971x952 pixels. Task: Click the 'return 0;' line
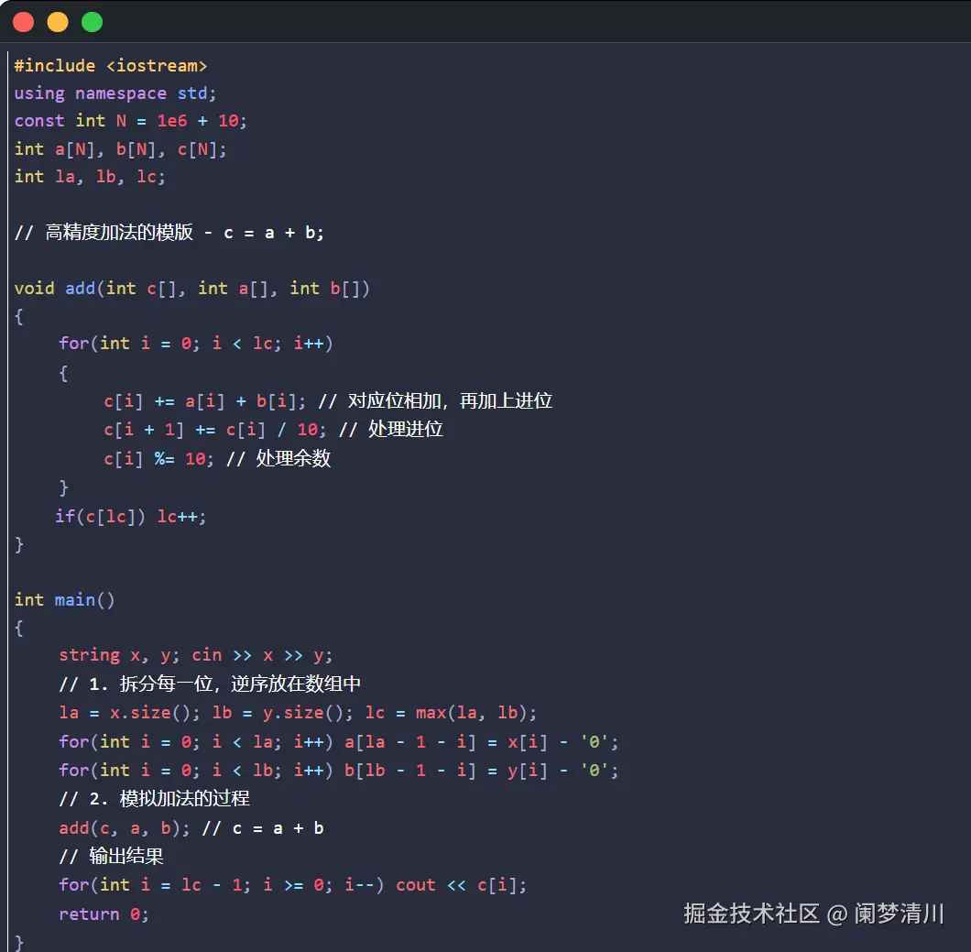point(104,914)
